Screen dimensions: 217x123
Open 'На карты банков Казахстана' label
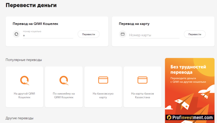pyautogui.click(x=142, y=95)
